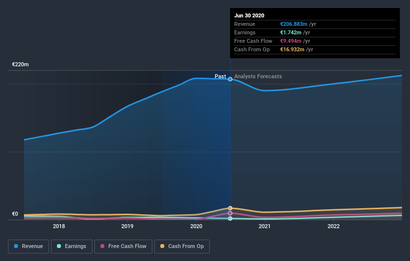Toggle the Cash From Op legend button

182,247
